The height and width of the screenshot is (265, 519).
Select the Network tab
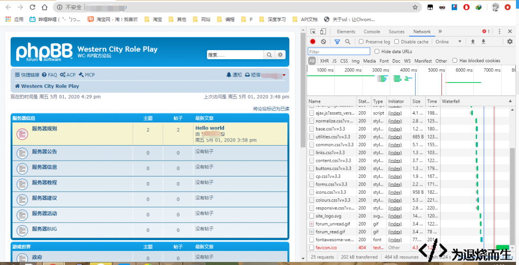[422, 31]
